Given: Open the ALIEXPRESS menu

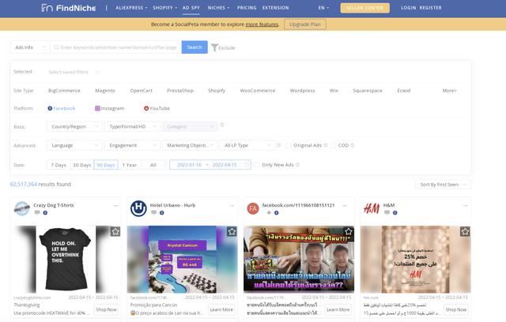Looking at the screenshot, I should pyautogui.click(x=131, y=8).
